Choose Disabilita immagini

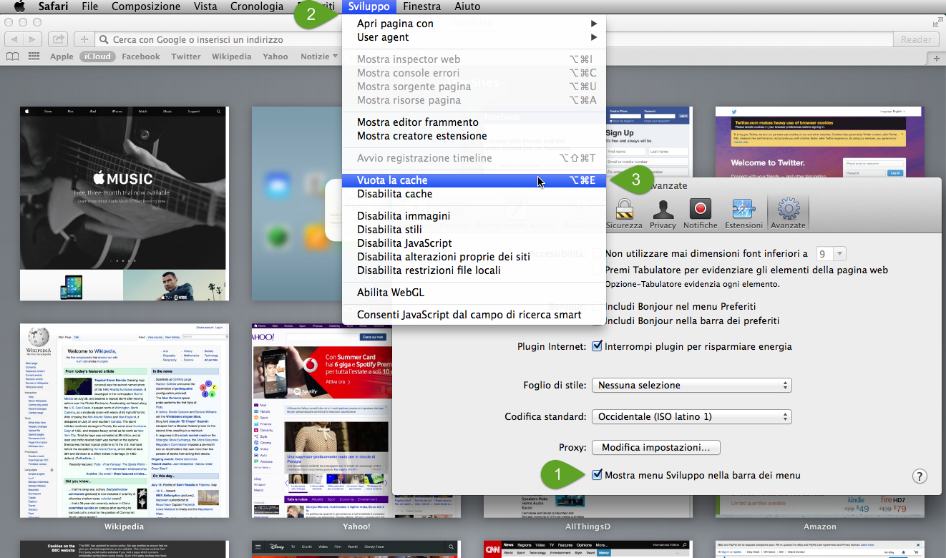(474, 216)
